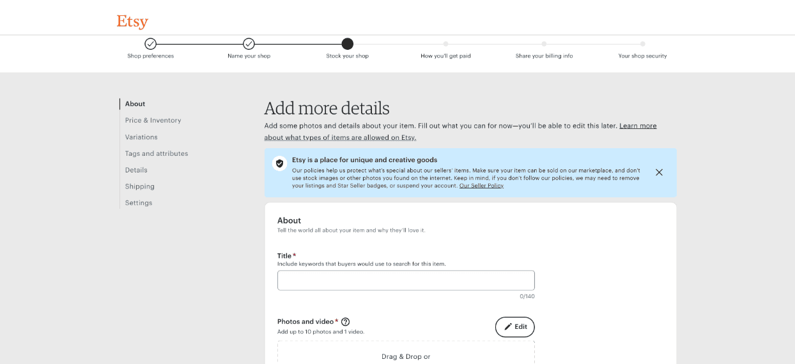Click the Name your shop checkmark icon

[x=249, y=44]
